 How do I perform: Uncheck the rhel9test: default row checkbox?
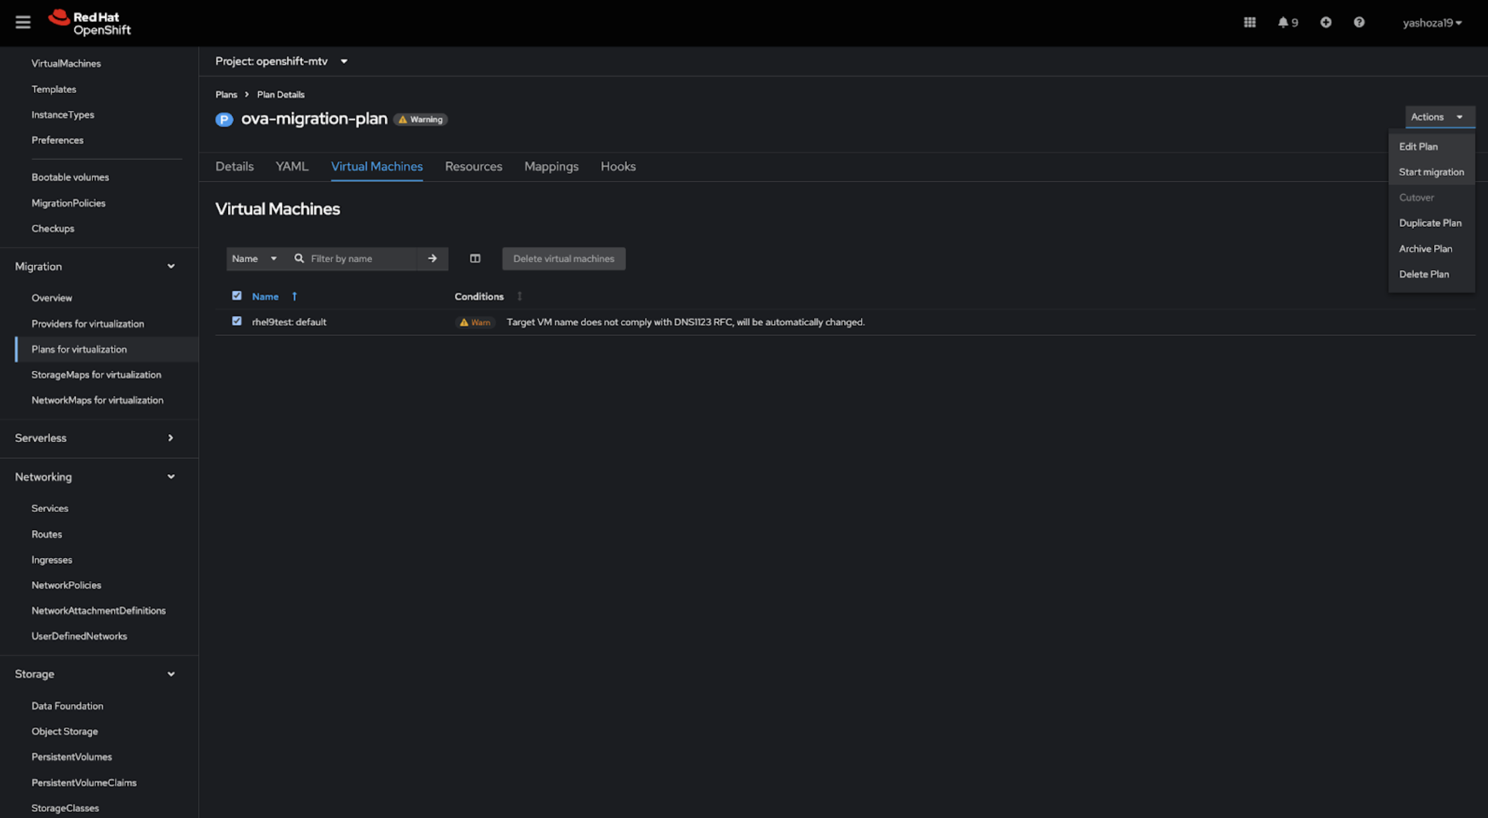[x=237, y=321]
